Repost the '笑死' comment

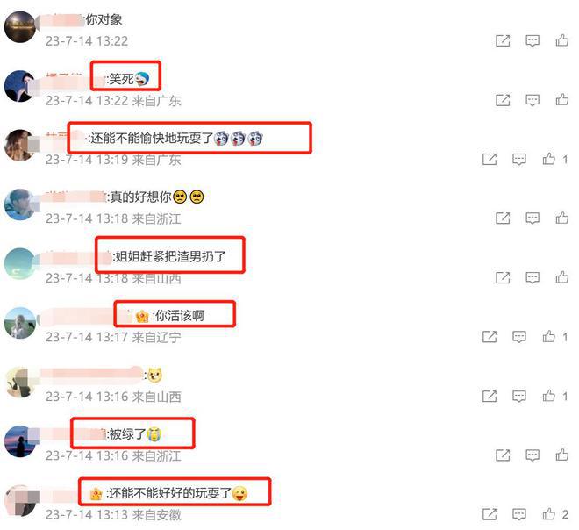pos(503,100)
